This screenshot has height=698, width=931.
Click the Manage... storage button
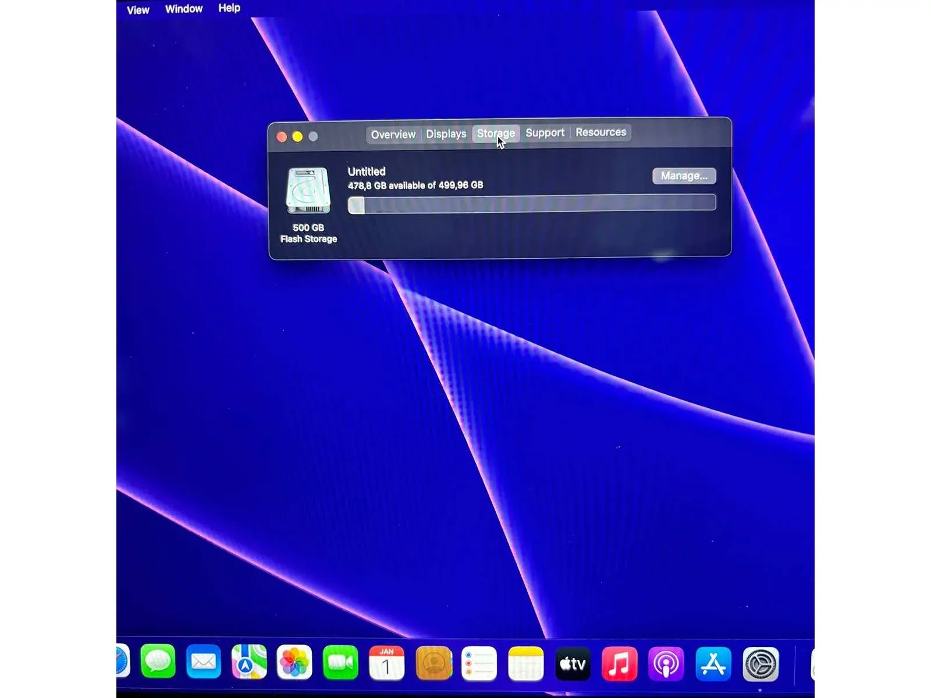684,176
